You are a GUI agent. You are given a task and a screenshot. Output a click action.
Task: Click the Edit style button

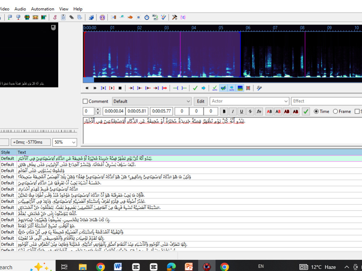[201, 102]
